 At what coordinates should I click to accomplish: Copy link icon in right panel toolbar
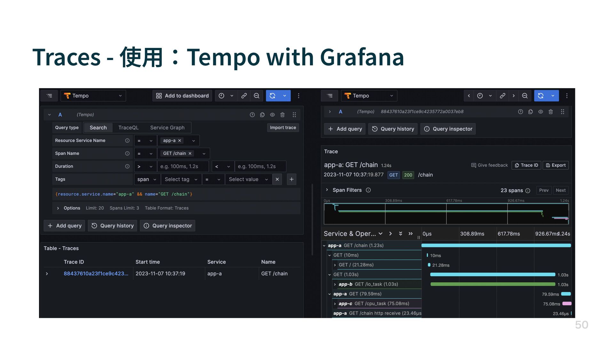pyautogui.click(x=502, y=96)
